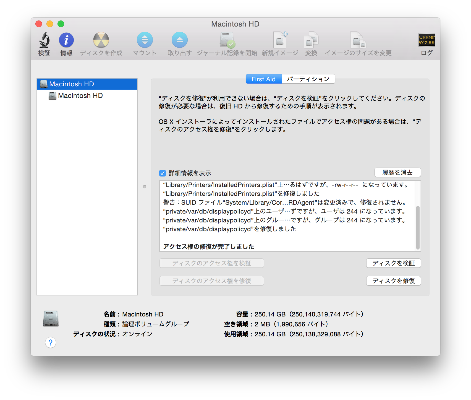Zoom the window with the green button
471x400 pixels.
coord(61,24)
